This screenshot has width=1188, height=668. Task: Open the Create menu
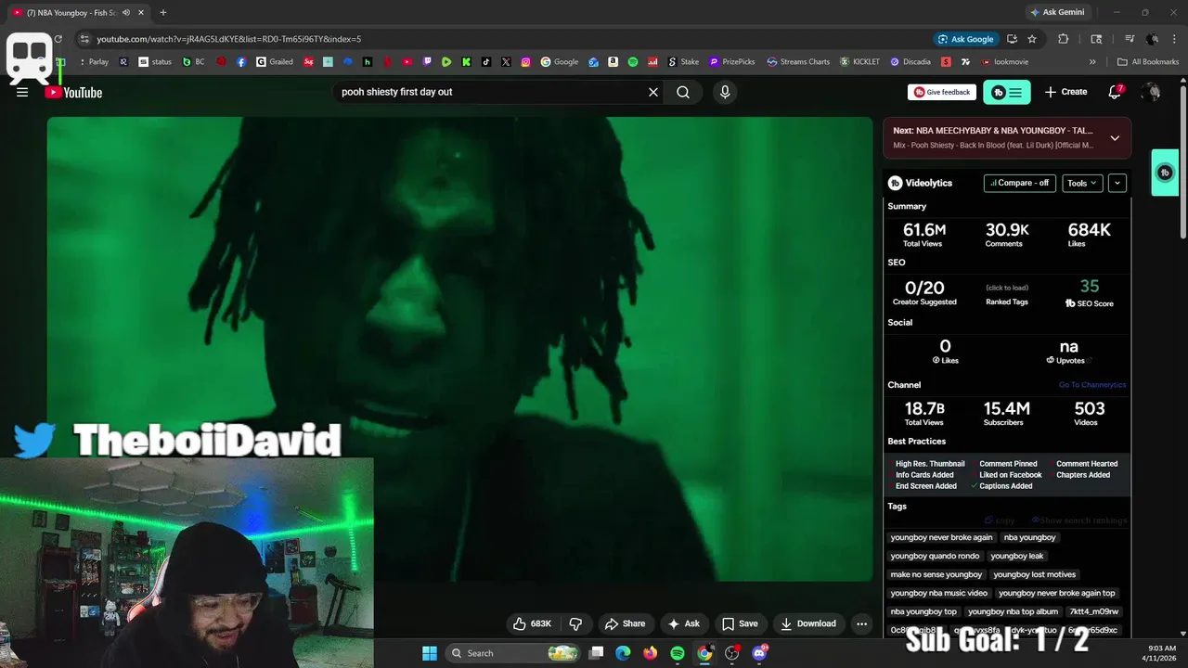pos(1065,92)
